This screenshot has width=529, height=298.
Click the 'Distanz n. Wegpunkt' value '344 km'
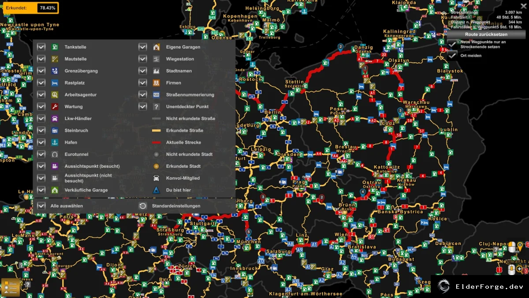tap(515, 22)
